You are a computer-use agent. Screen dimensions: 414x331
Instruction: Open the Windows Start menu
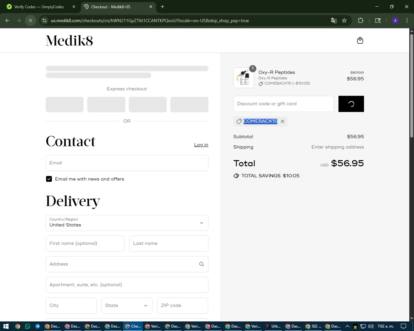coord(6,326)
